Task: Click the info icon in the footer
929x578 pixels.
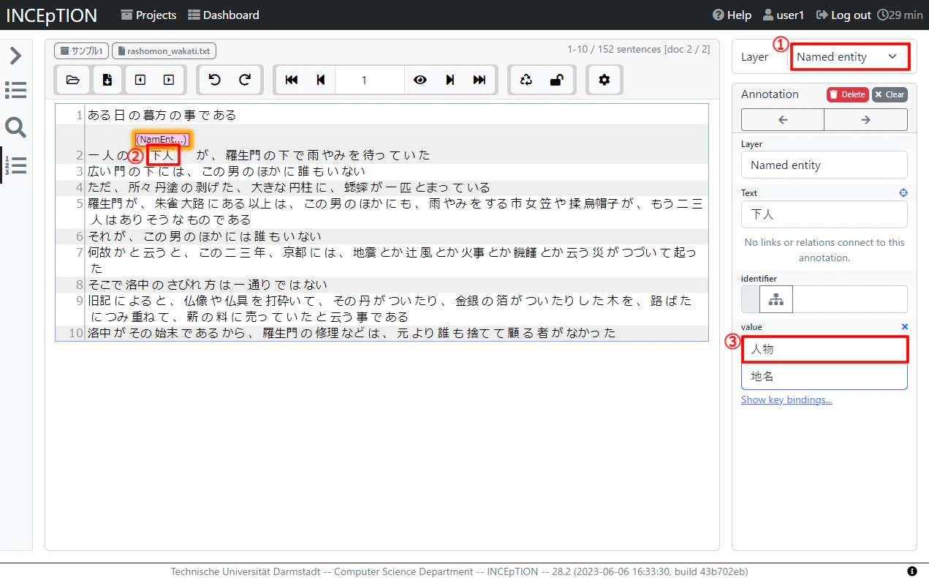Action: (912, 571)
